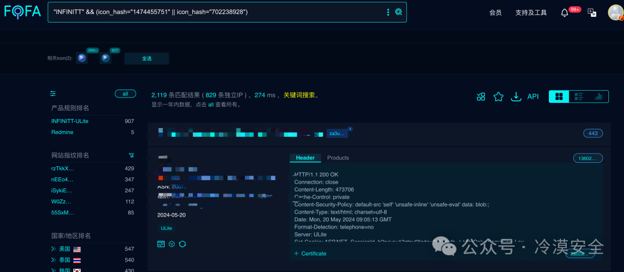Switch to grid card view

click(559, 96)
